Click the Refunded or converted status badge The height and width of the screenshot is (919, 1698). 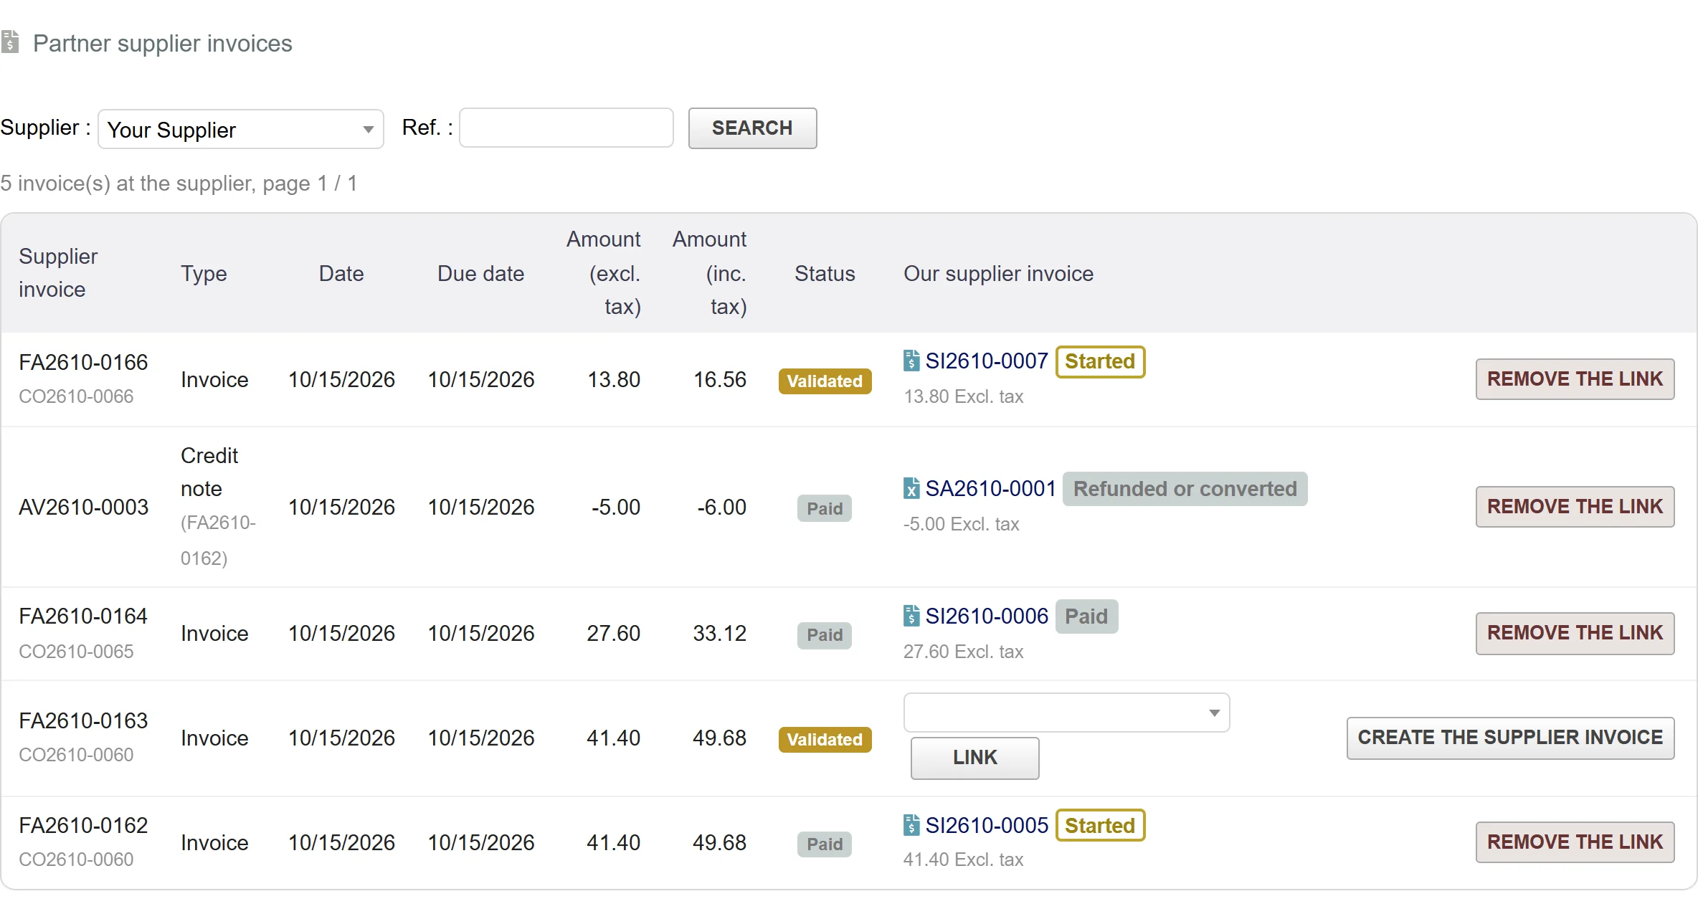(1185, 489)
